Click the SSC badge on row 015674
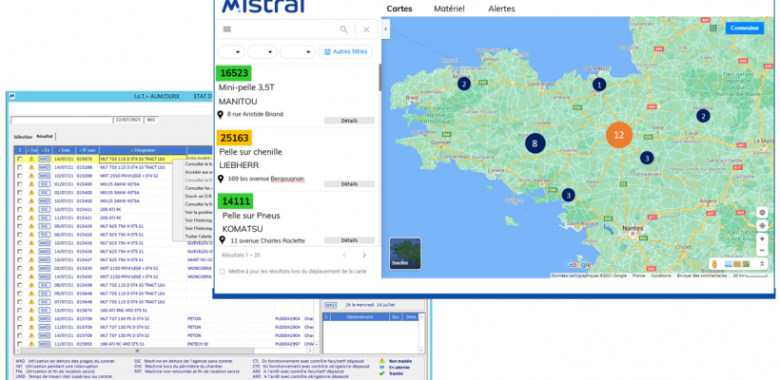The image size is (780, 380). (45, 310)
